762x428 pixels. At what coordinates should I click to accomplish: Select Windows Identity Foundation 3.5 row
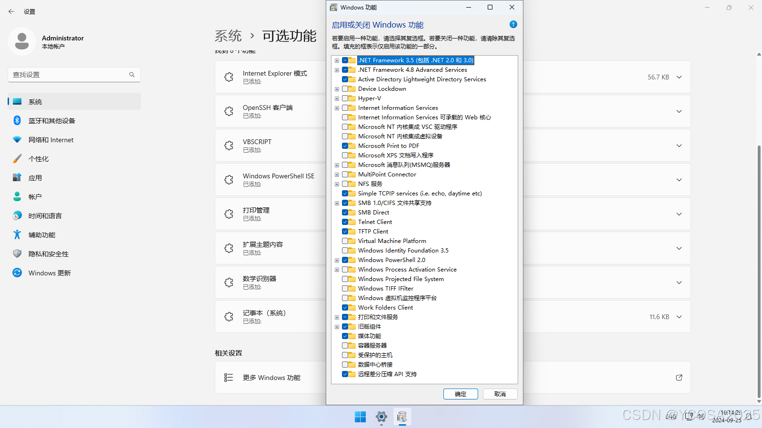click(403, 251)
